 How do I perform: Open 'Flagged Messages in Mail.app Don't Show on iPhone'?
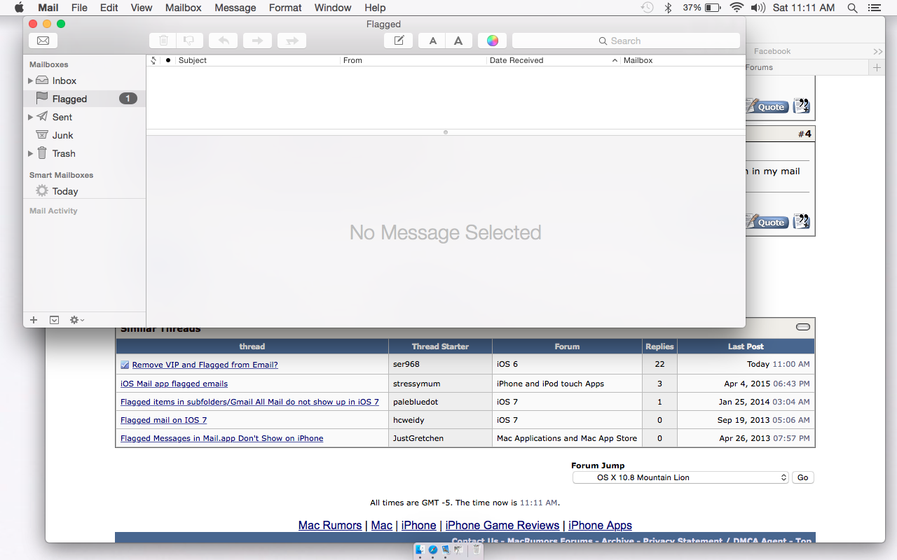coord(221,438)
